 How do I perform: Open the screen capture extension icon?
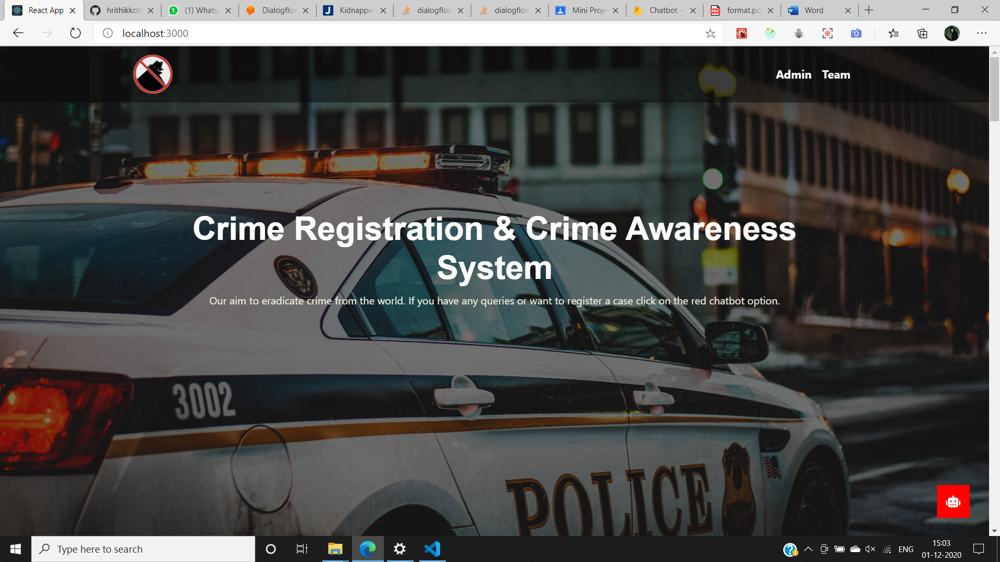[x=828, y=34]
